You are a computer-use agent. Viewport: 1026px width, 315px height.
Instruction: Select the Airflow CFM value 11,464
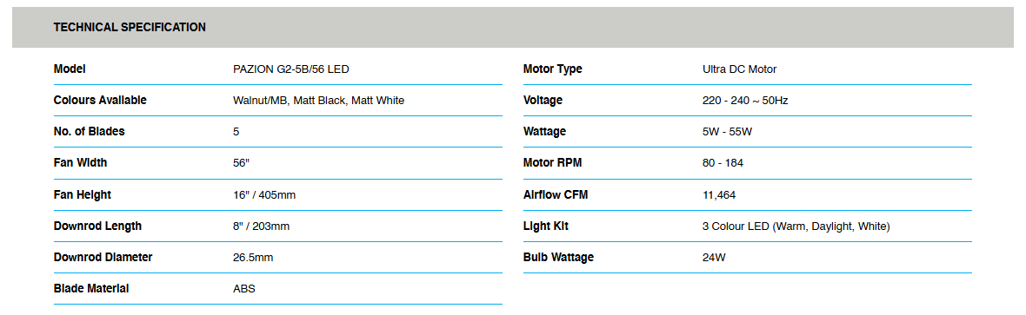[719, 194]
